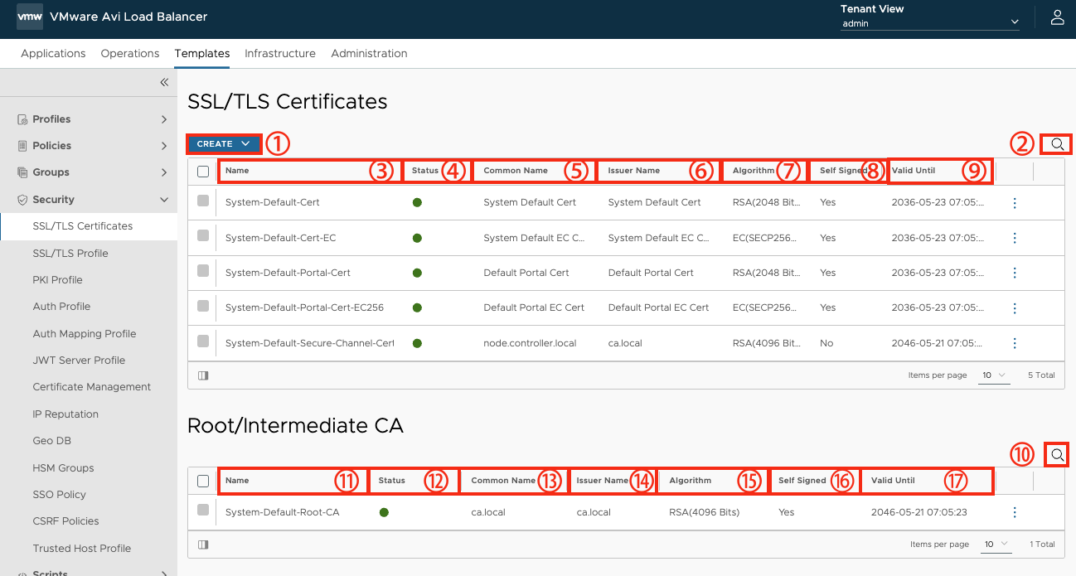The width and height of the screenshot is (1076, 576).
Task: Expand the Scripts section
Action: (x=164, y=573)
